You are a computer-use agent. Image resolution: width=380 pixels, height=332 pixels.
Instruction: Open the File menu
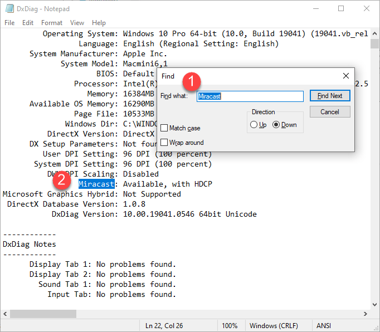click(9, 23)
